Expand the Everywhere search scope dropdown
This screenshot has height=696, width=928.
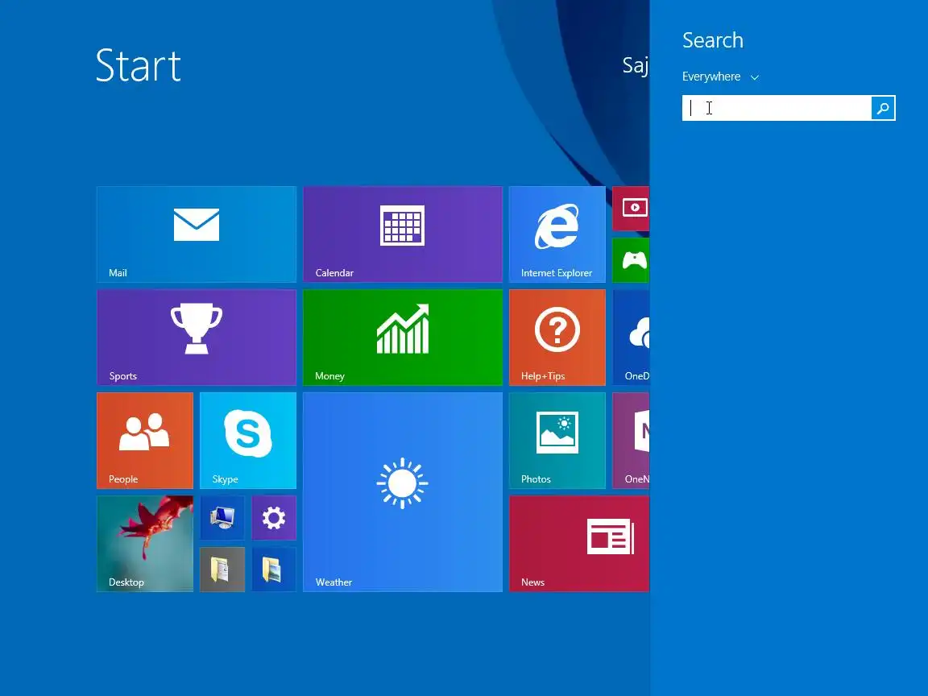click(x=720, y=77)
